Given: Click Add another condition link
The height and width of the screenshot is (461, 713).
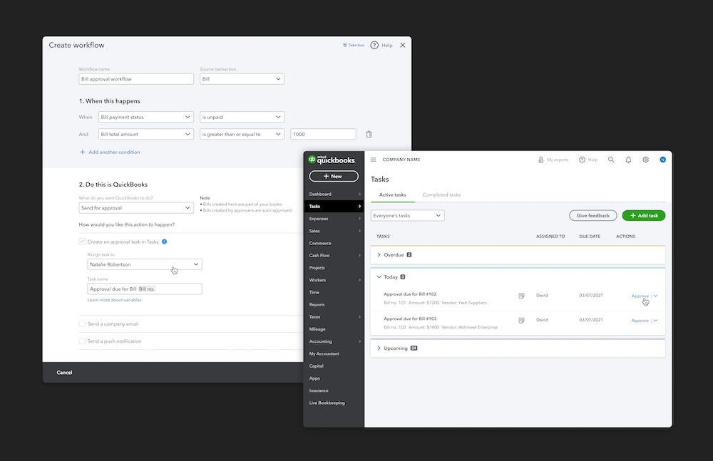Looking at the screenshot, I should coord(114,152).
